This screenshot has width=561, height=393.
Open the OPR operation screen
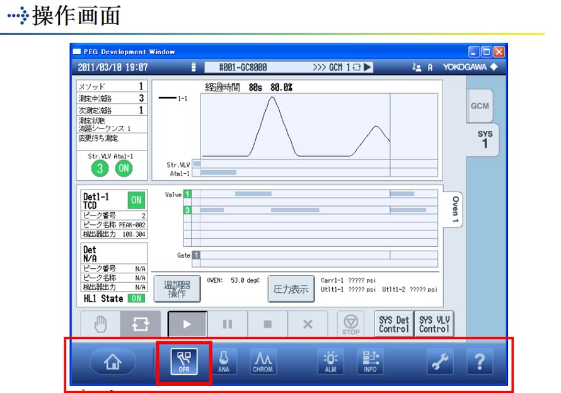point(184,362)
